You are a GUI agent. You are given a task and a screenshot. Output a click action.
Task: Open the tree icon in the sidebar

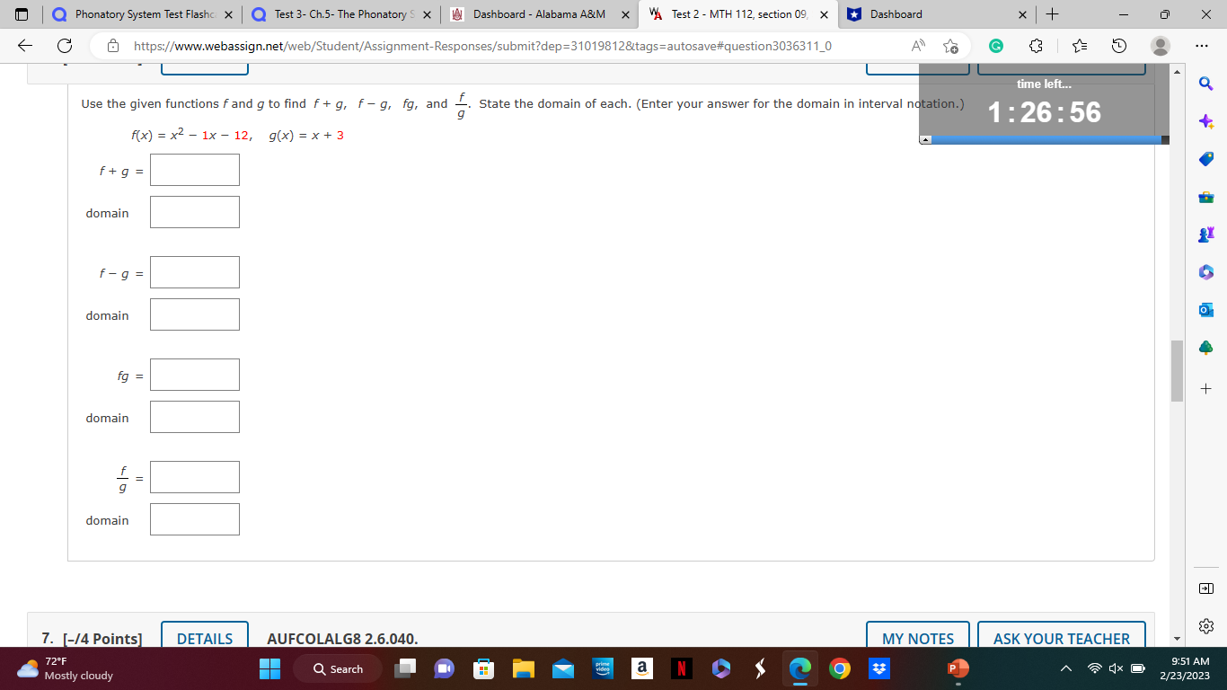click(1205, 348)
